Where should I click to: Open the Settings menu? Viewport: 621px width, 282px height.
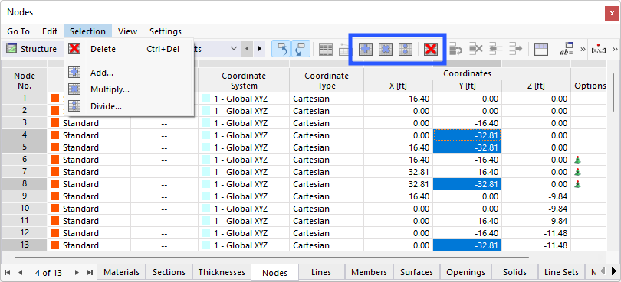click(166, 31)
